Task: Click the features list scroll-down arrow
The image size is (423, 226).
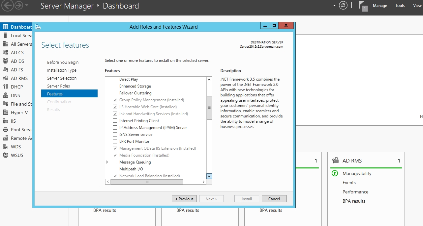Action: (x=209, y=176)
